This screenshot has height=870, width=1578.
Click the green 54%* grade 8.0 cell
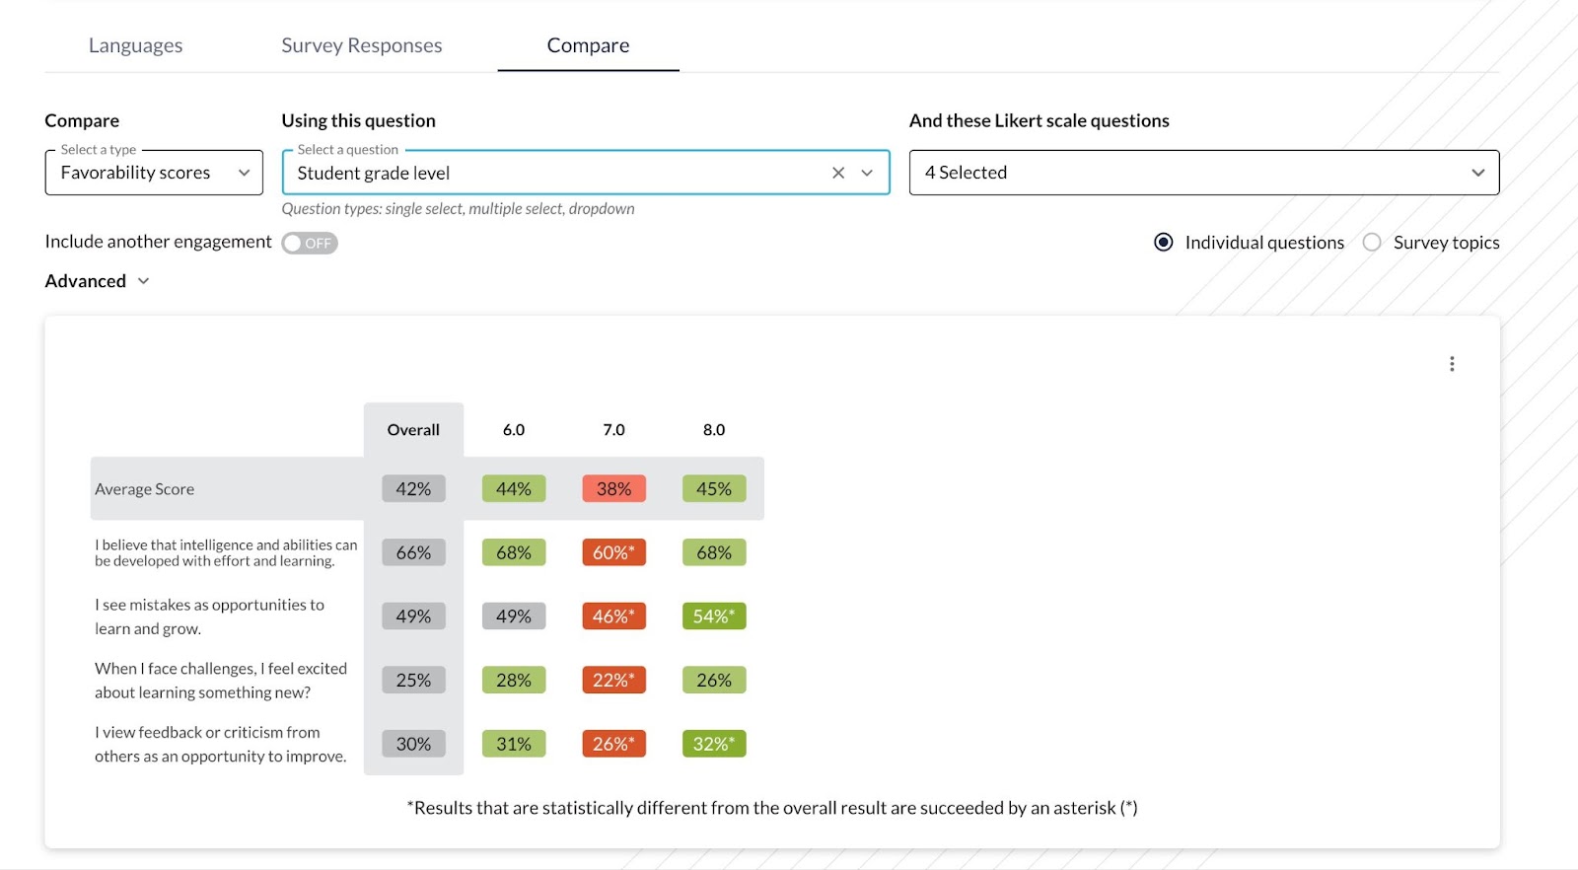click(x=714, y=616)
